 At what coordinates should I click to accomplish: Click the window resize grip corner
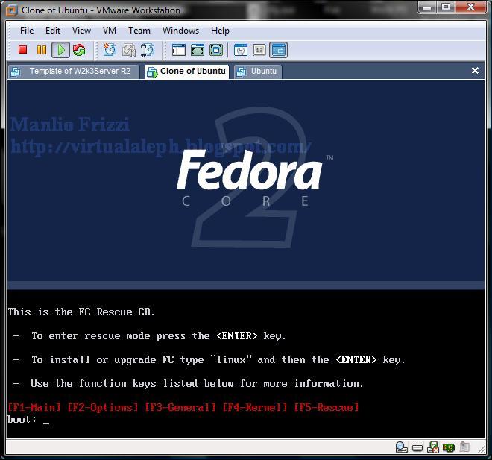pyautogui.click(x=482, y=450)
